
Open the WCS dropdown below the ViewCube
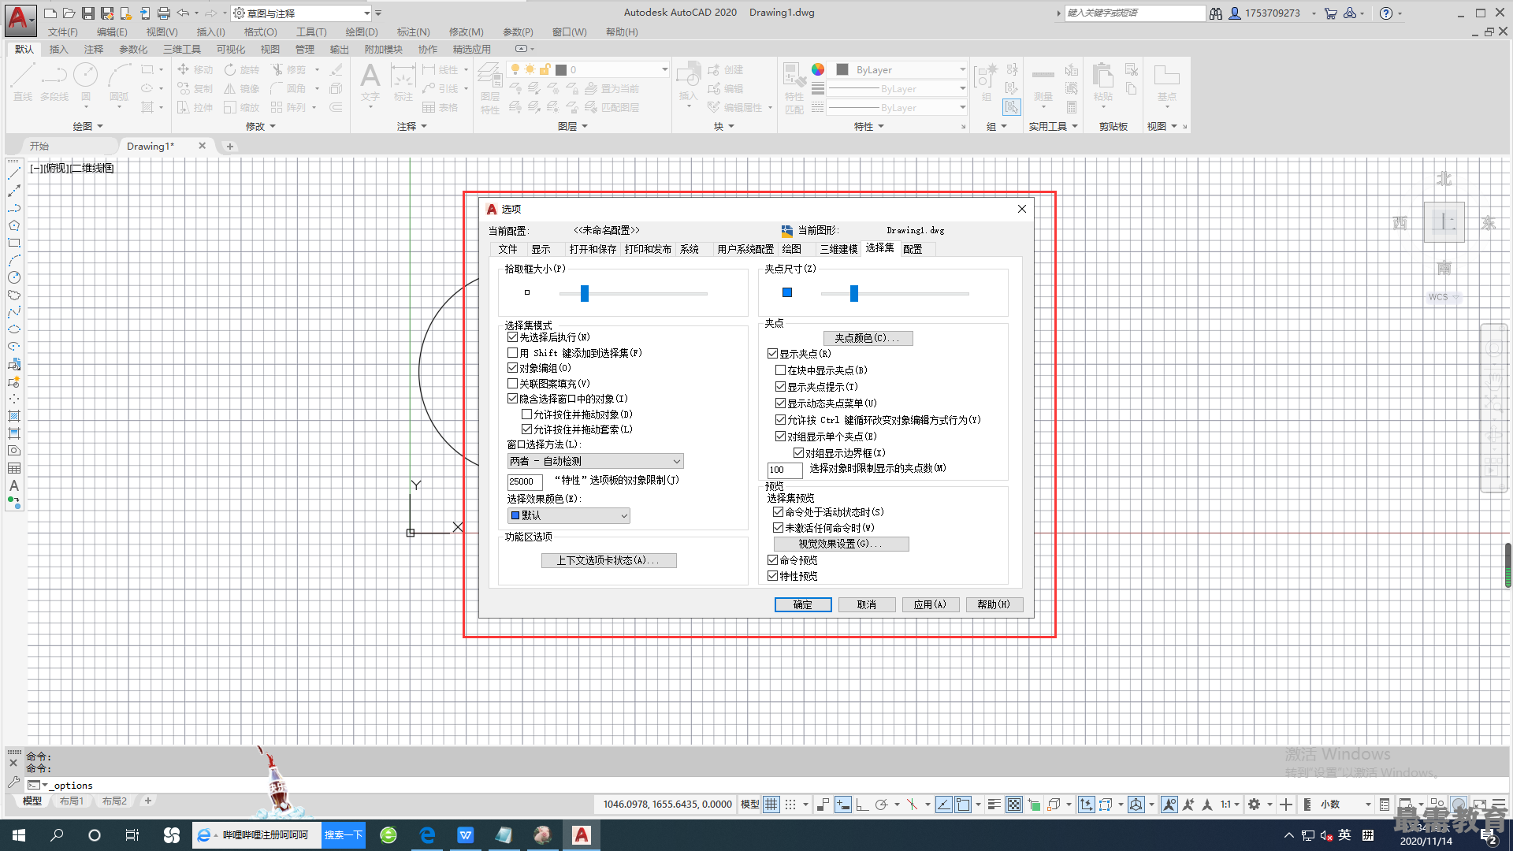[1444, 297]
